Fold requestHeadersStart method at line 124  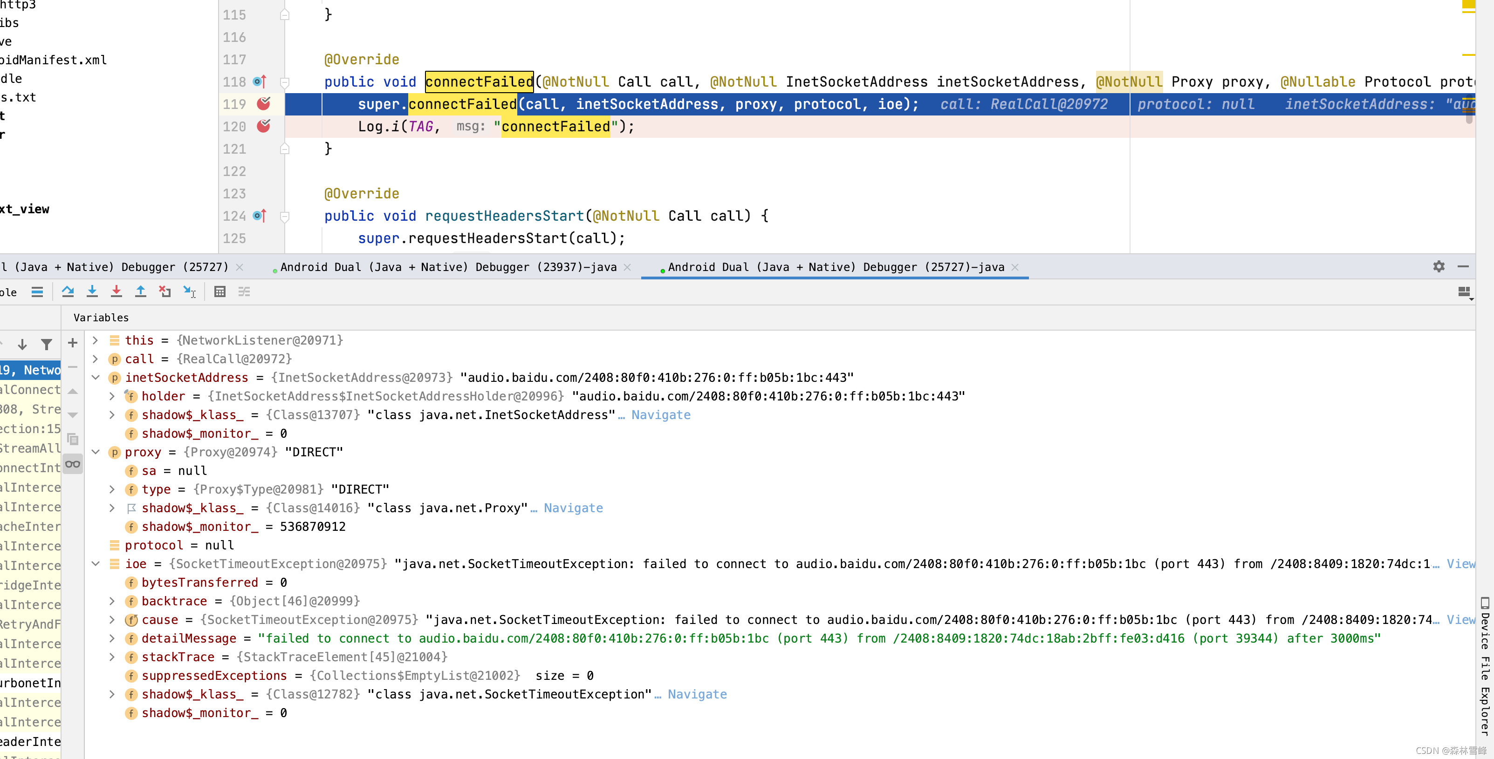point(285,217)
